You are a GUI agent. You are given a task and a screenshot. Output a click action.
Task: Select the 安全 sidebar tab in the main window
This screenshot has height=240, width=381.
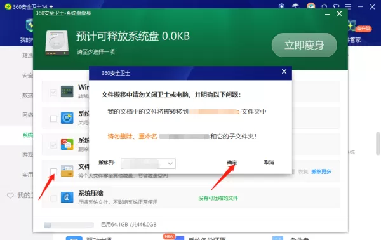[27, 76]
